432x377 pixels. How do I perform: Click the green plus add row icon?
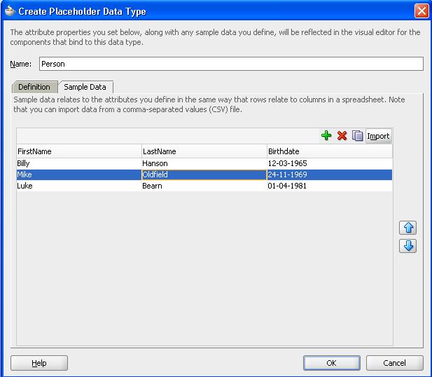(x=326, y=136)
